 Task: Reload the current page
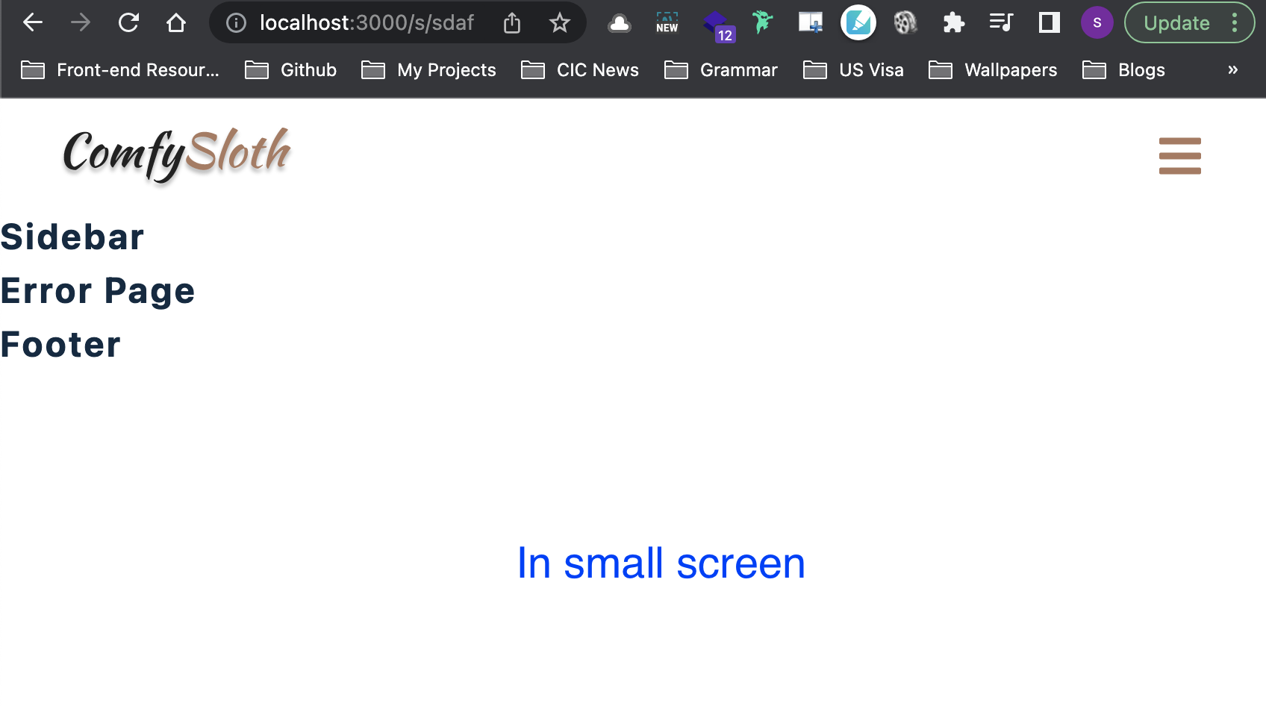[128, 23]
